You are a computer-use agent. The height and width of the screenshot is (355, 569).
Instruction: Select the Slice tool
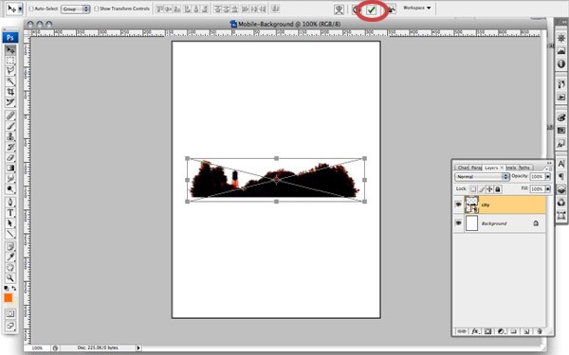point(10,102)
